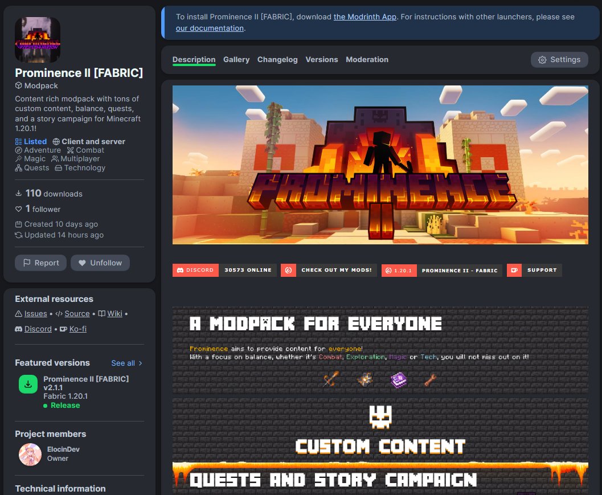Switch to the Gallery tab
The height and width of the screenshot is (495, 602).
pyautogui.click(x=236, y=59)
